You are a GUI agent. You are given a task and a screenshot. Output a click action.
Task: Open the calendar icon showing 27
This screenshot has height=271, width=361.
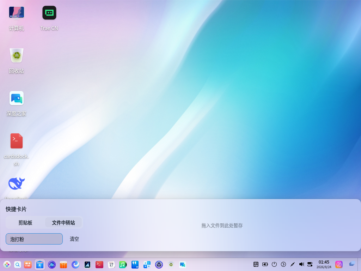click(111, 265)
